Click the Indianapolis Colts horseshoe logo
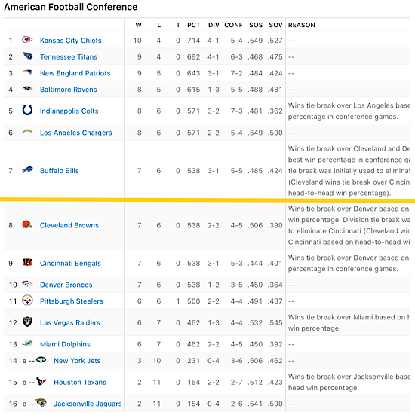415x415 pixels. (27, 110)
